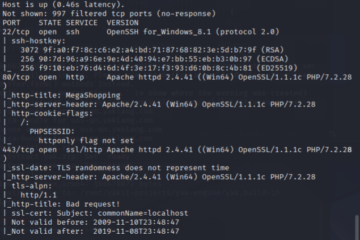Click the 80/tcp port entry

pyautogui.click(x=16, y=77)
